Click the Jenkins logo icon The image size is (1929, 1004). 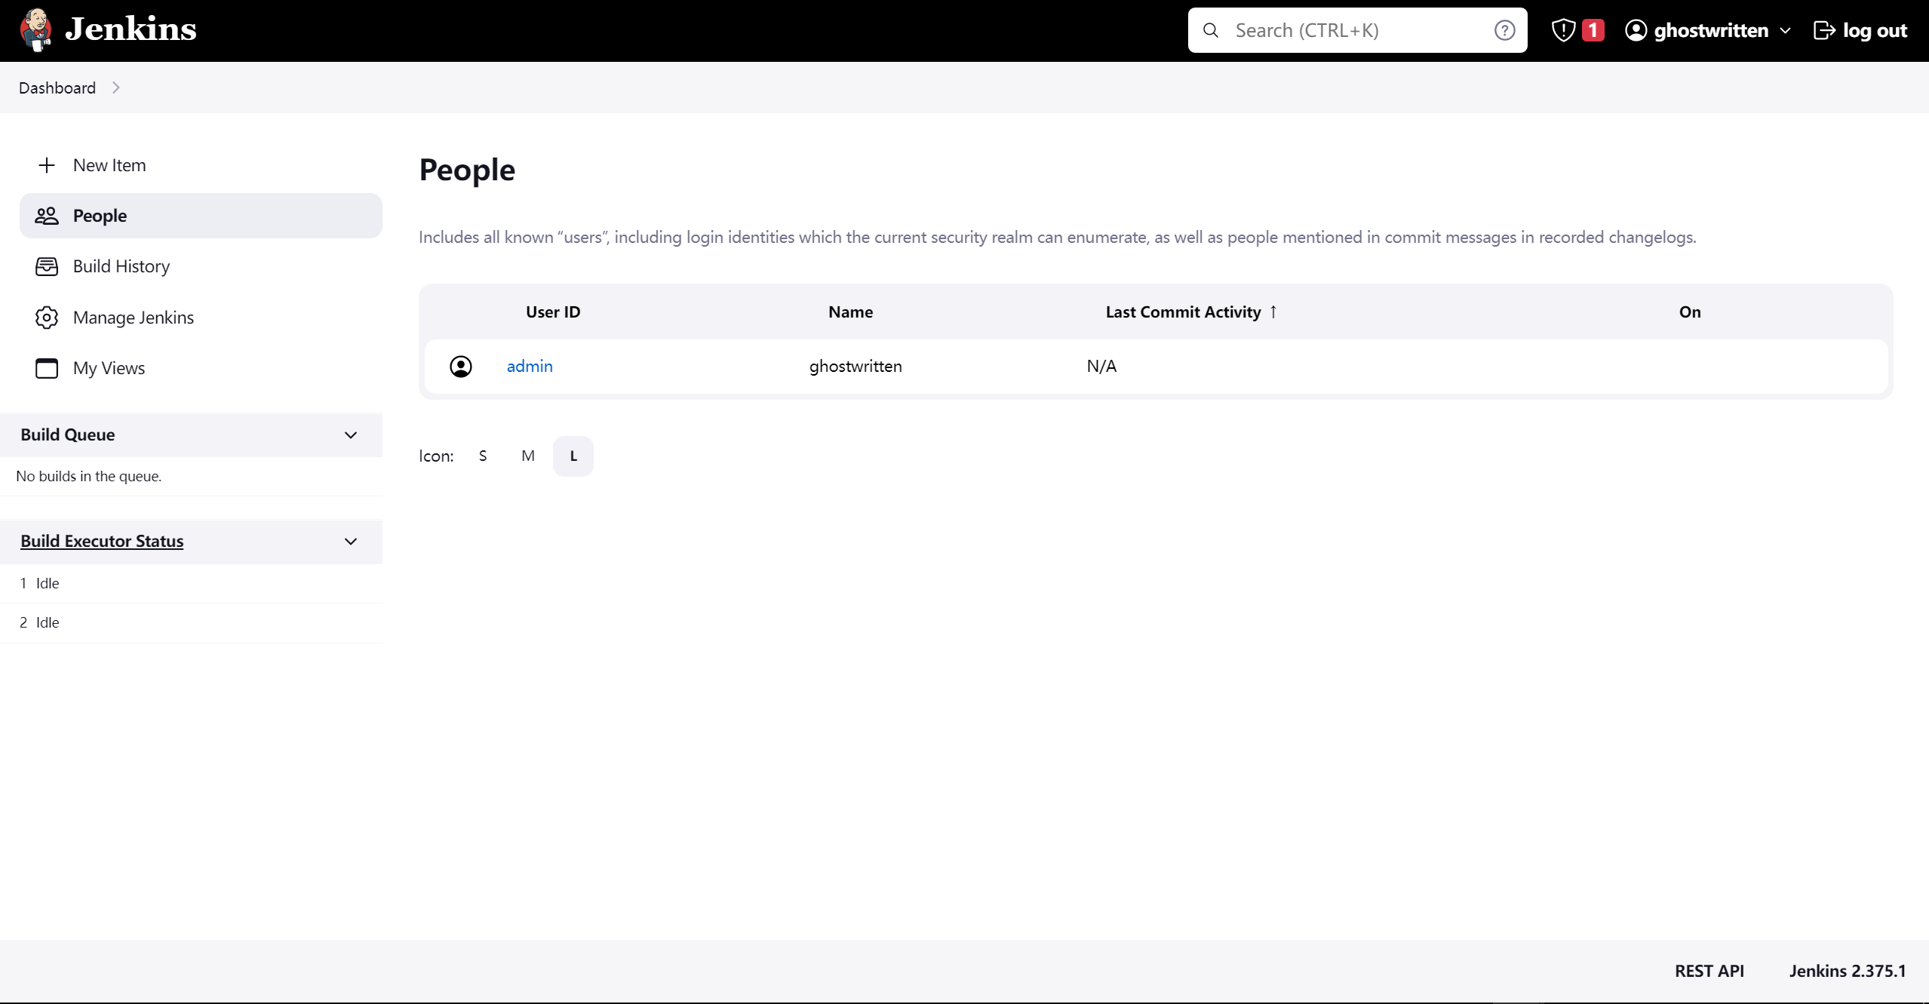click(35, 29)
